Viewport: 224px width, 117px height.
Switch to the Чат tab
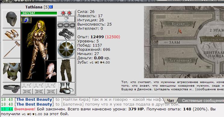coord(171,100)
